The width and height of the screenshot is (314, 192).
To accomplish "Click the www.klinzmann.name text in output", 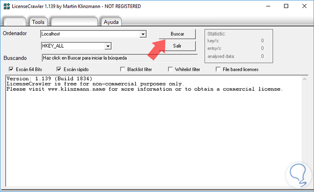I will [x=77, y=89].
